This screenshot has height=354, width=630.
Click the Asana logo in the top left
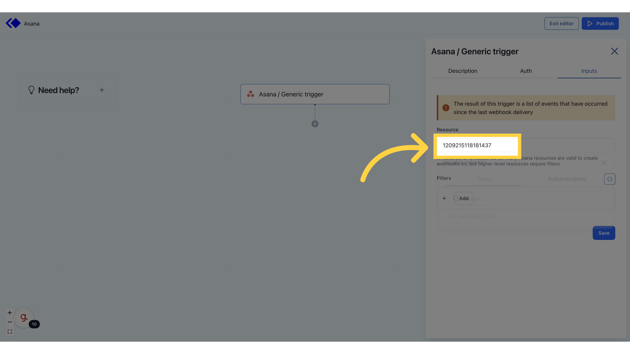[x=13, y=23]
